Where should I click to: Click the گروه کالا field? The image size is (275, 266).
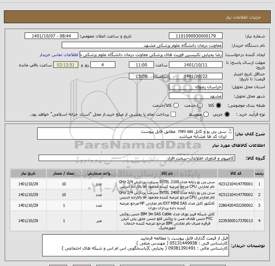pos(137,158)
